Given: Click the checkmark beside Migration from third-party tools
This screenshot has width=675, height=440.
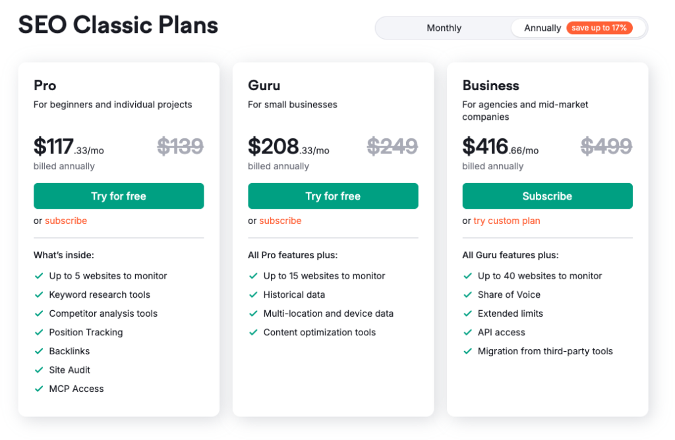Looking at the screenshot, I should (x=467, y=351).
